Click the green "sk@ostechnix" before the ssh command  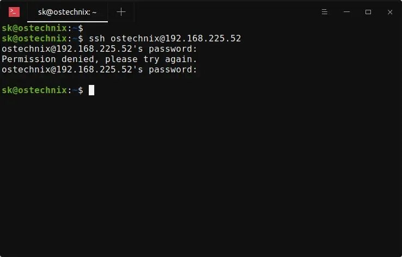[x=34, y=39]
